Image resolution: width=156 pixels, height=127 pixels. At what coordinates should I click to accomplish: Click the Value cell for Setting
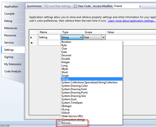point(131,37)
